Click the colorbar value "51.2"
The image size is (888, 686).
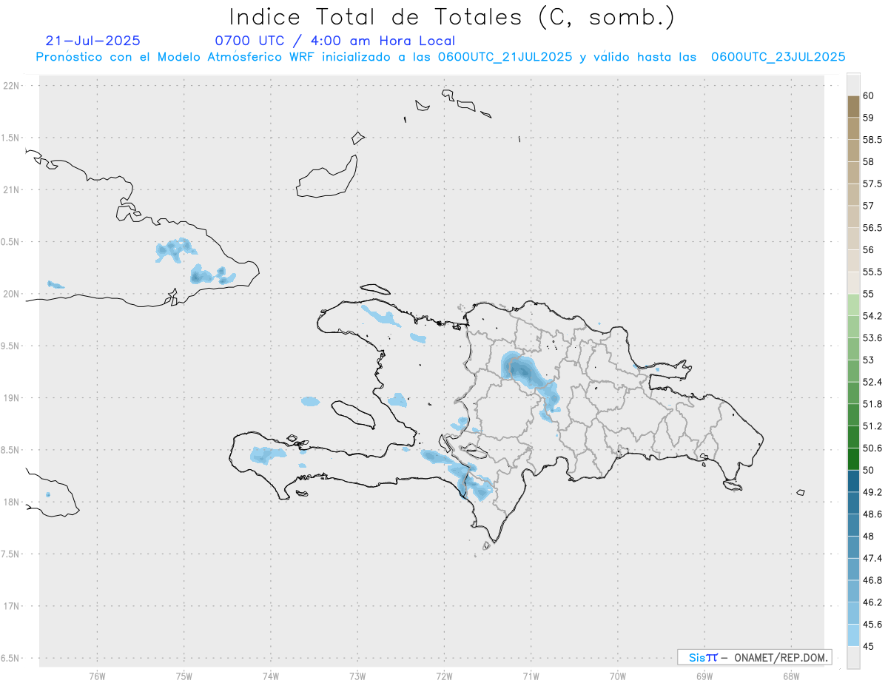pos(872,426)
